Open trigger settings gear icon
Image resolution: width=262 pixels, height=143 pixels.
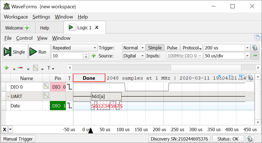(x=255, y=48)
